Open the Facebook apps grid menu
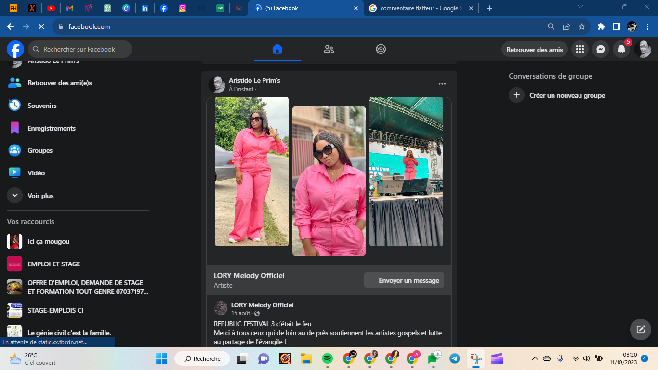This screenshot has height=370, width=658. (580, 49)
